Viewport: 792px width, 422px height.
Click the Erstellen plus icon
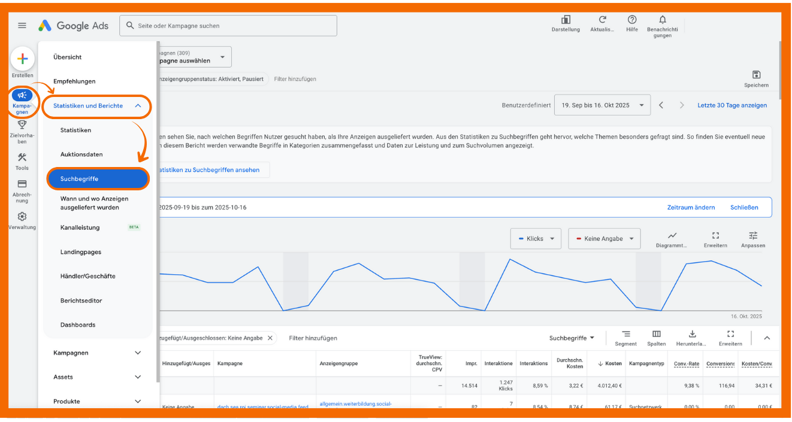(x=22, y=59)
